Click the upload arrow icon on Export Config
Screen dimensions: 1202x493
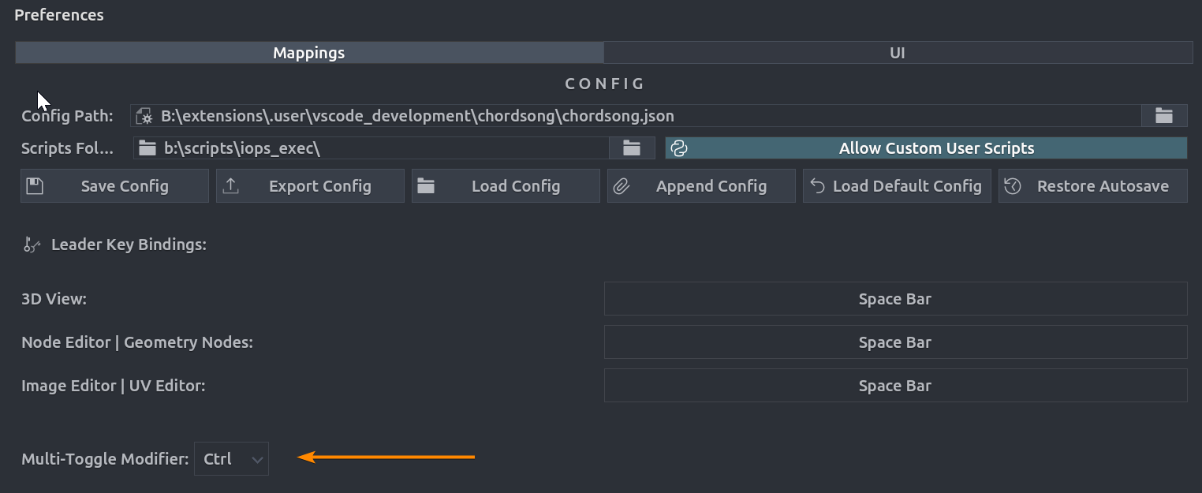tap(232, 185)
